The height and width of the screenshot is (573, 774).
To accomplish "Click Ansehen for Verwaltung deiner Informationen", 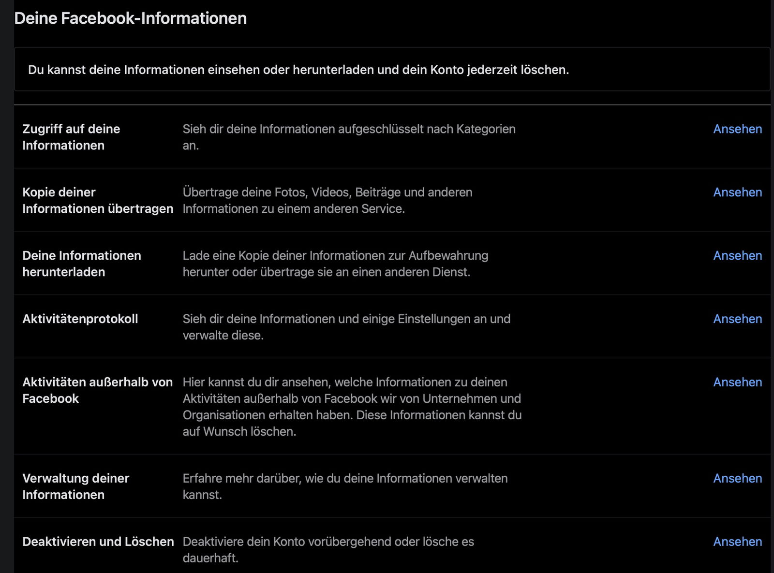I will coord(737,479).
